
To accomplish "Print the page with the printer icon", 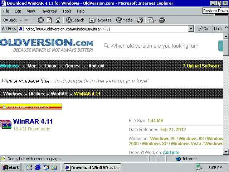I will pos(161,20).
